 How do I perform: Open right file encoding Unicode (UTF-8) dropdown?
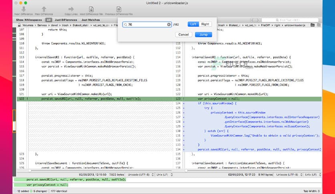(x=289, y=175)
